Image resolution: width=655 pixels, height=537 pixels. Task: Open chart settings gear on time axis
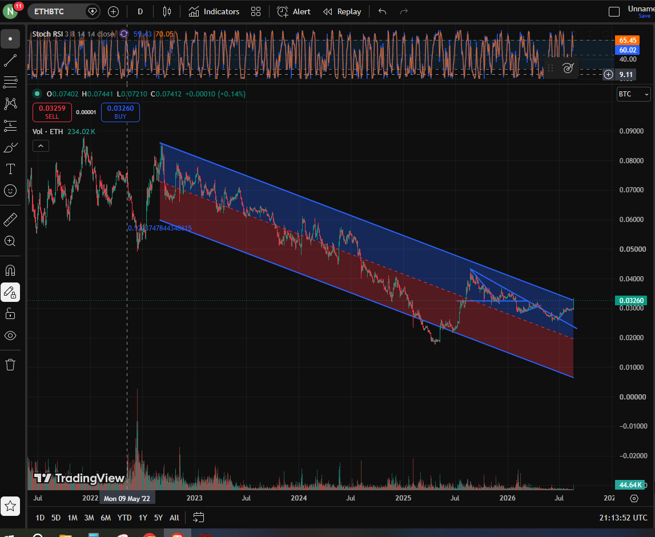(634, 498)
